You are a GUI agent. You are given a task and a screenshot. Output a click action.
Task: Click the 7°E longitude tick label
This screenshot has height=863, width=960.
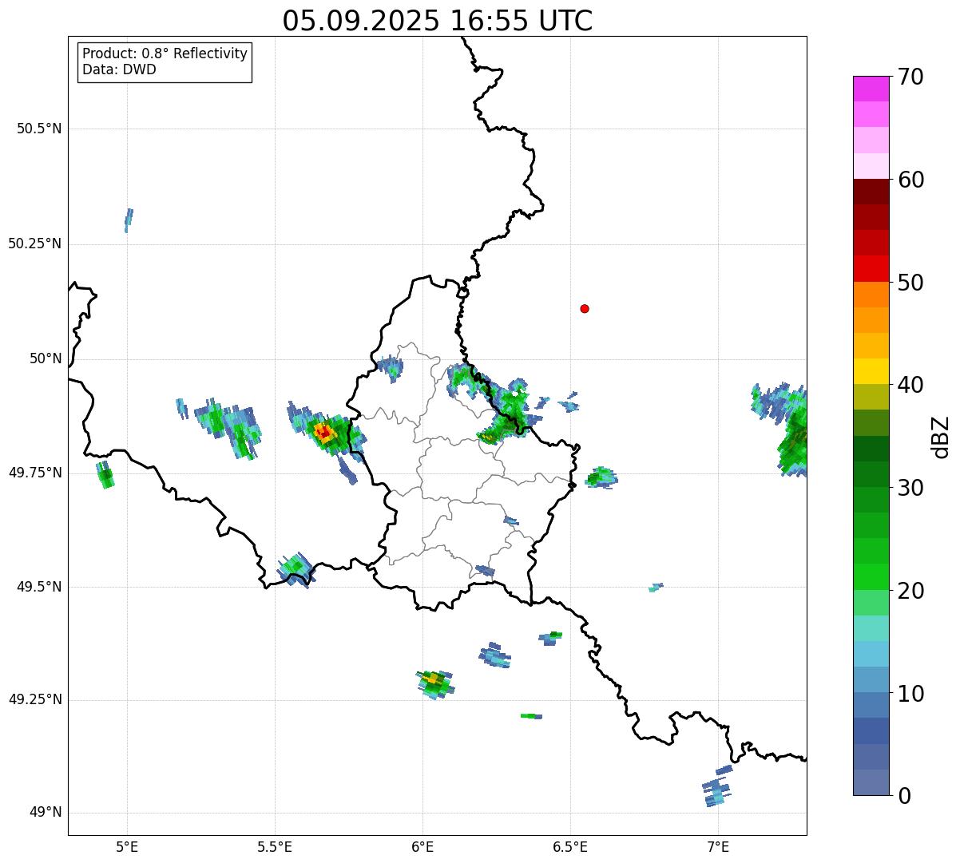(718, 845)
